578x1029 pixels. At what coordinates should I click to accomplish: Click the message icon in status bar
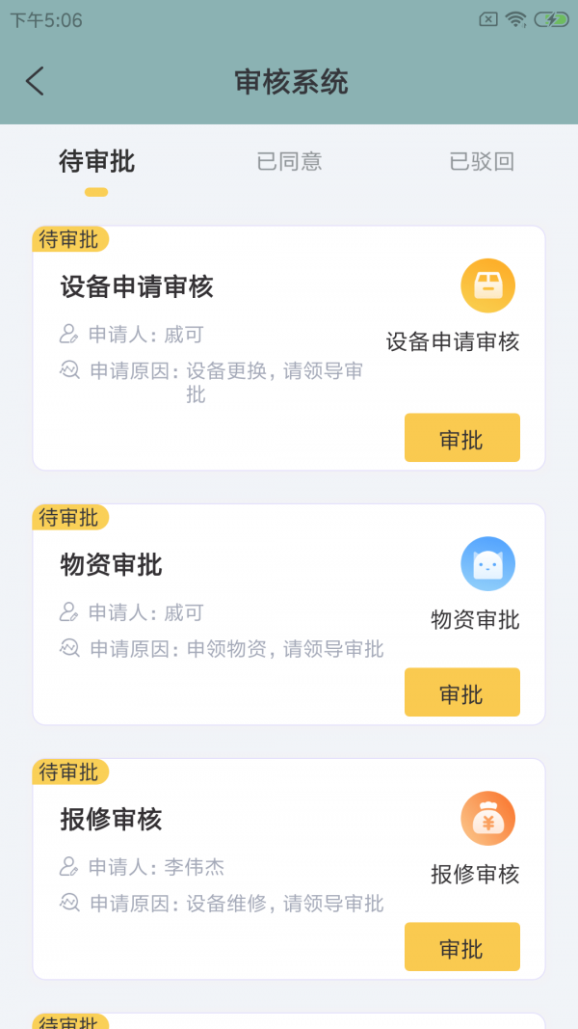coord(488,18)
